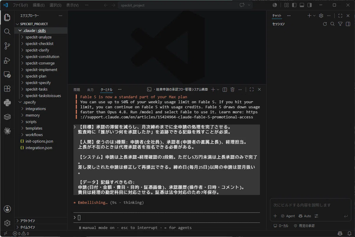The height and width of the screenshot is (237, 355).
Task: Open the 編集(E) menu
Action: click(x=38, y=5)
